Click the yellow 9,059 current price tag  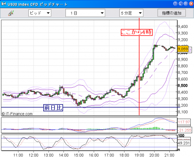183,49
